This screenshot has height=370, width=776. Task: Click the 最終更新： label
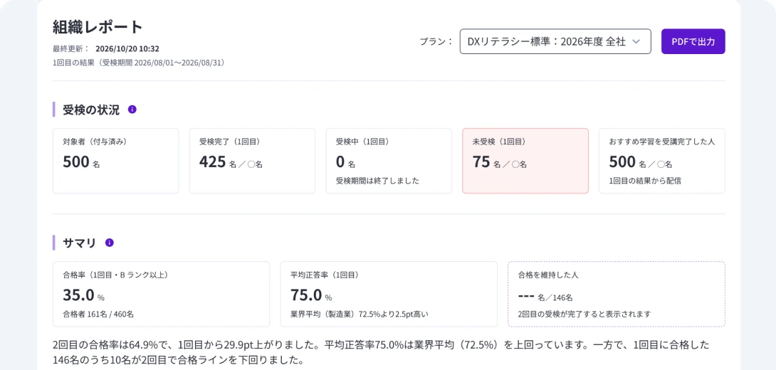coord(70,49)
